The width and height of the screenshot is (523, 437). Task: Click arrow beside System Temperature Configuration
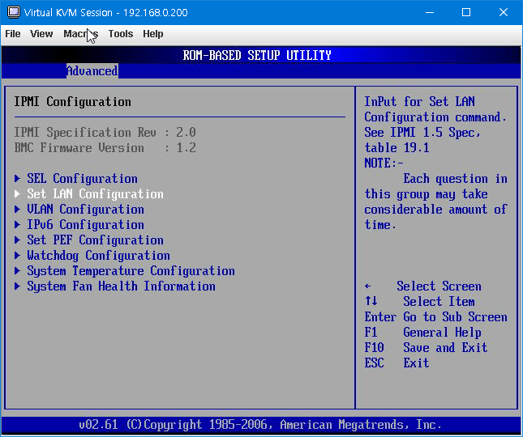coord(17,271)
